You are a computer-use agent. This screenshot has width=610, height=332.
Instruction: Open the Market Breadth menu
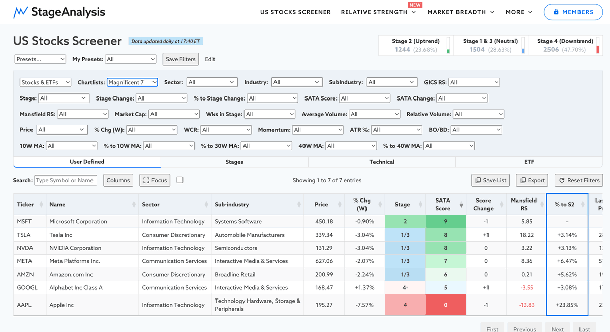[x=461, y=12]
